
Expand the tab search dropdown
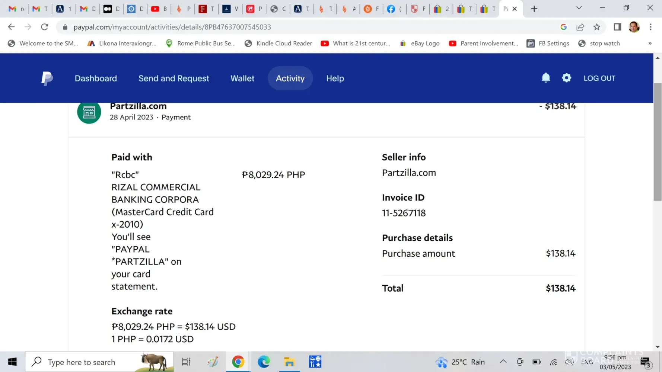pos(579,8)
